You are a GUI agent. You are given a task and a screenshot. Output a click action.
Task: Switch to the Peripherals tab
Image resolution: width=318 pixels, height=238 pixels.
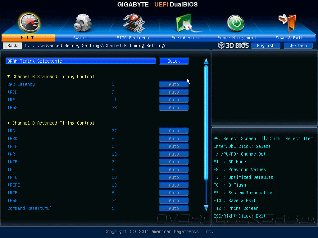tap(185, 38)
